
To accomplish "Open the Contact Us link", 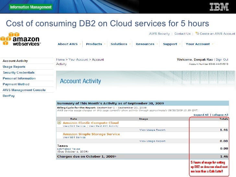I will point(183,34).
